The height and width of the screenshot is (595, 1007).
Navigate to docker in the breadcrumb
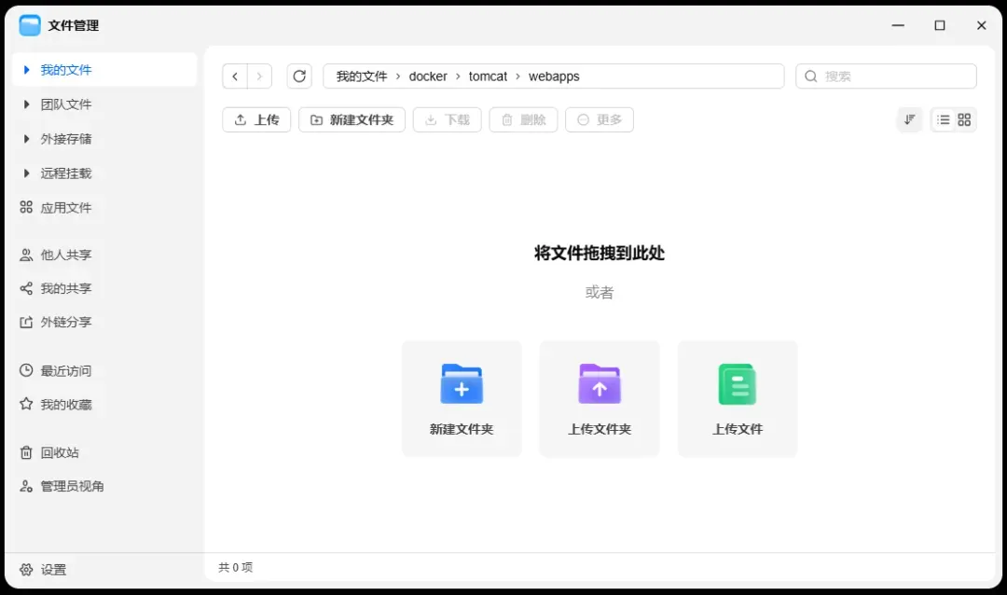[428, 76]
